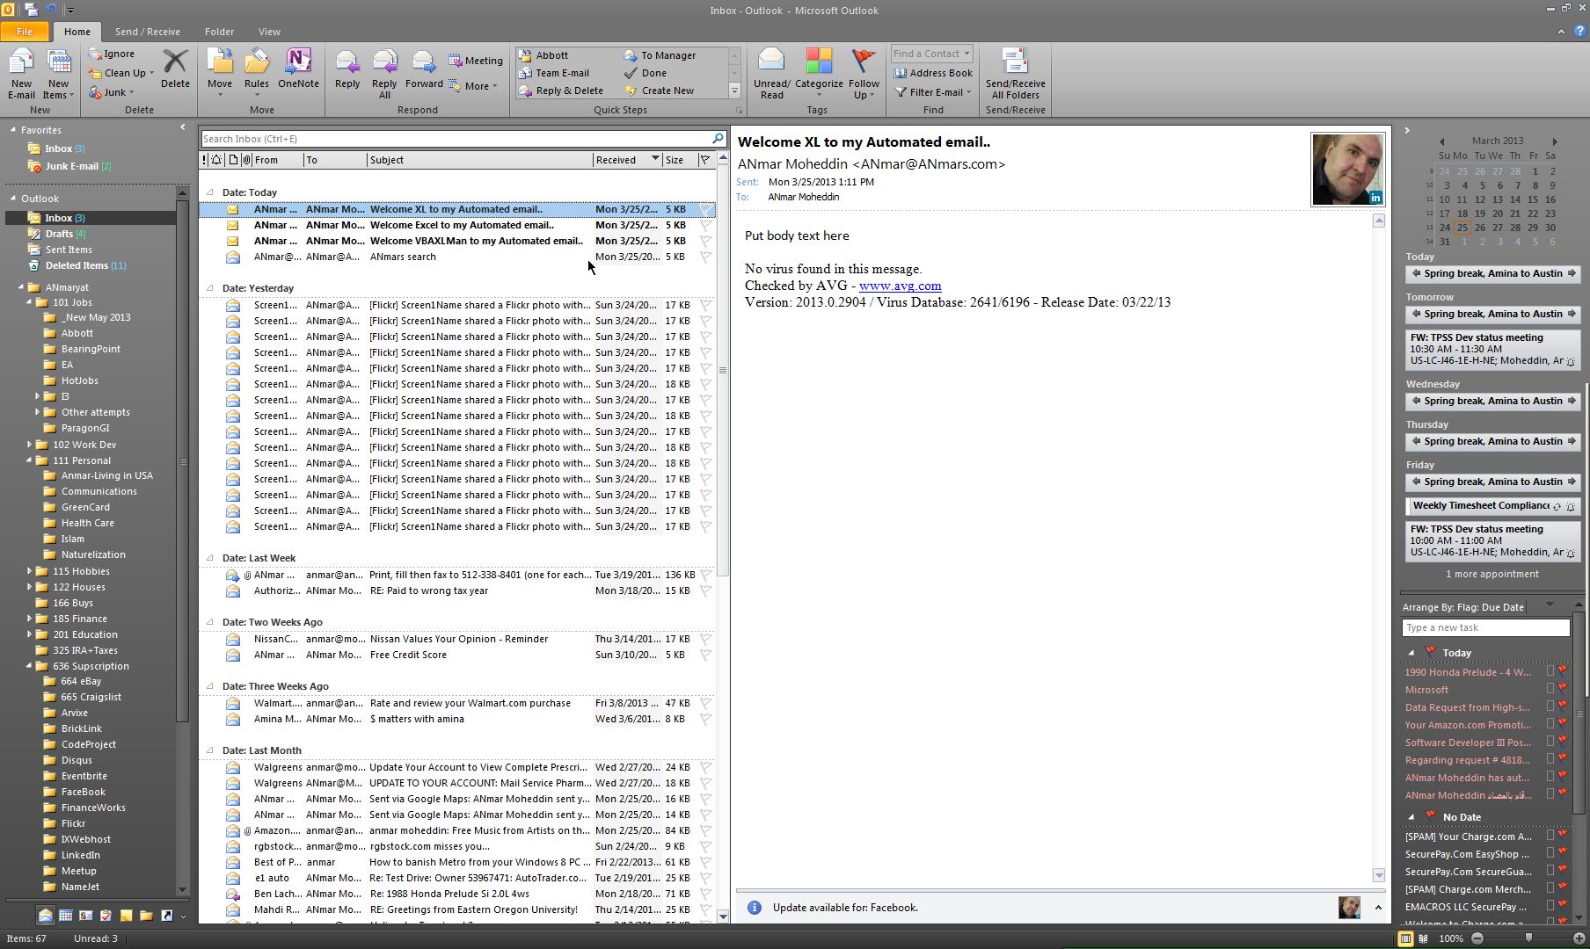Open the www.avg.com link
1590x949 pixels.
click(x=900, y=286)
